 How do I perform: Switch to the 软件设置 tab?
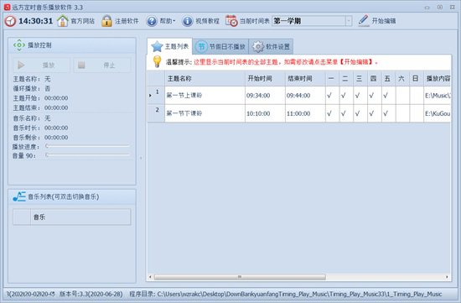[x=271, y=46]
